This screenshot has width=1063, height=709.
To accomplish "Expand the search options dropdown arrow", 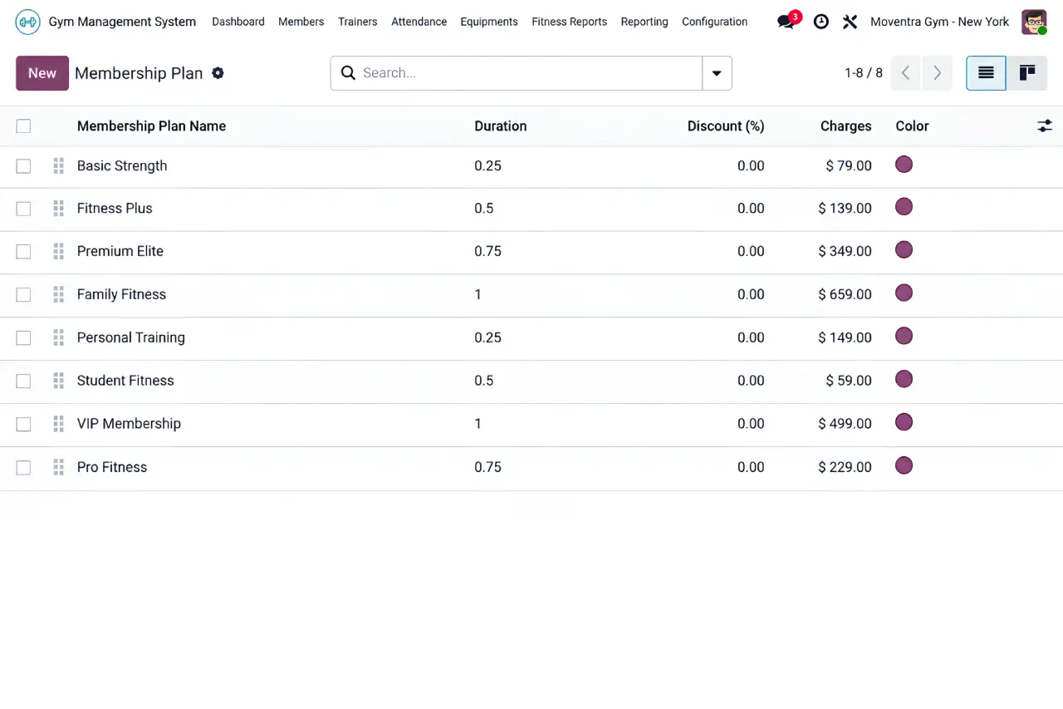I will point(717,73).
